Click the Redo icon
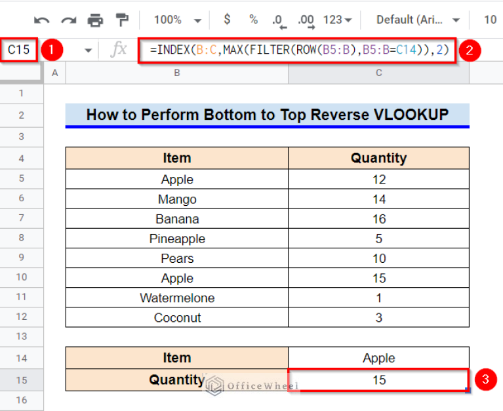The image size is (503, 411). [69, 20]
